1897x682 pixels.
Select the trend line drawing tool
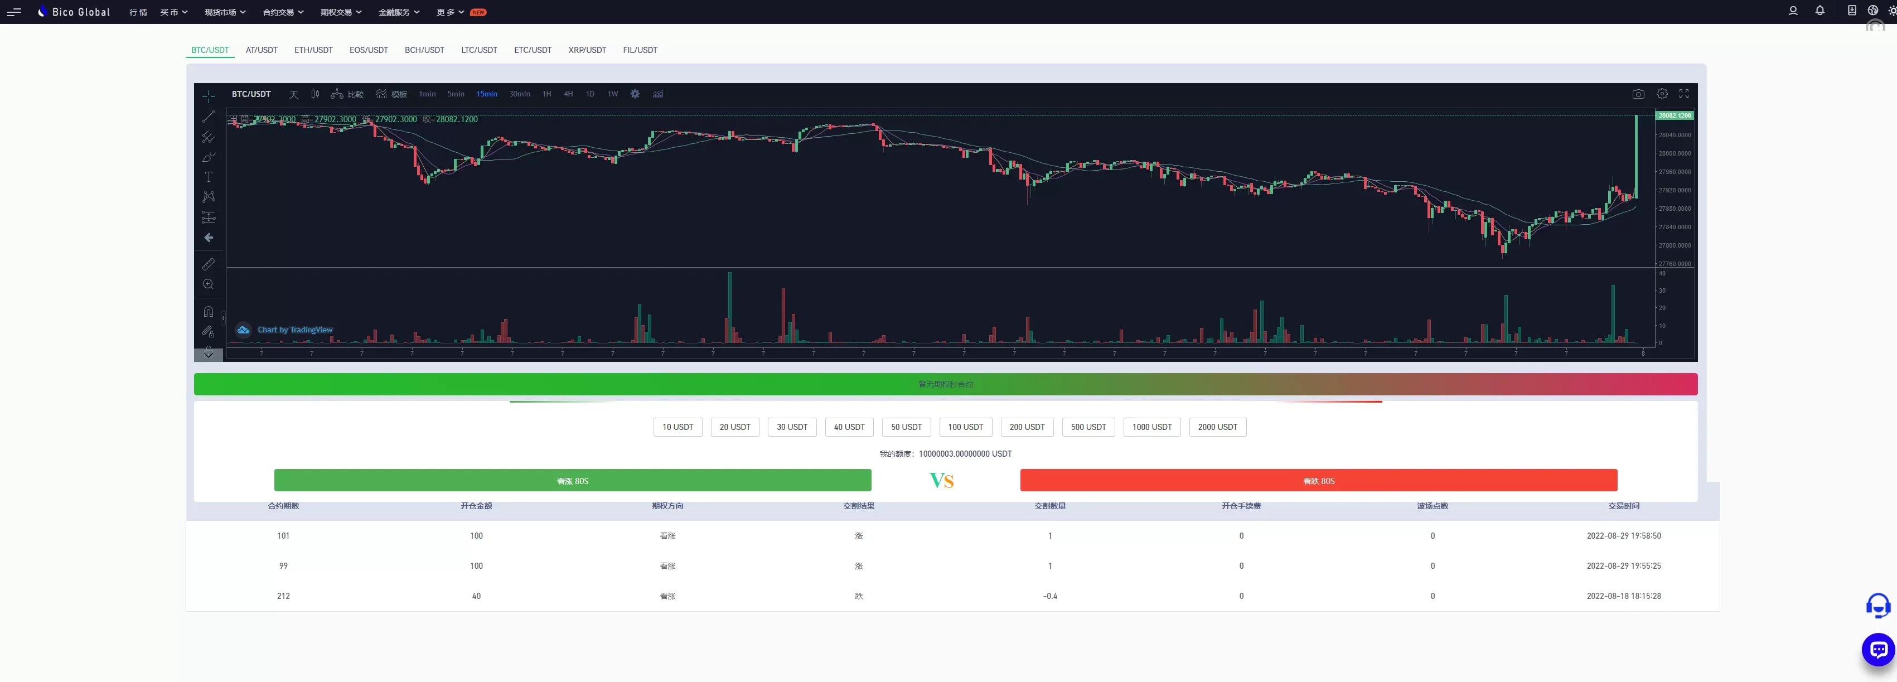point(209,117)
